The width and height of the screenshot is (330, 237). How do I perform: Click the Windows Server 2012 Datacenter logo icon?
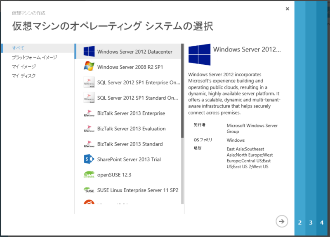click(x=89, y=51)
